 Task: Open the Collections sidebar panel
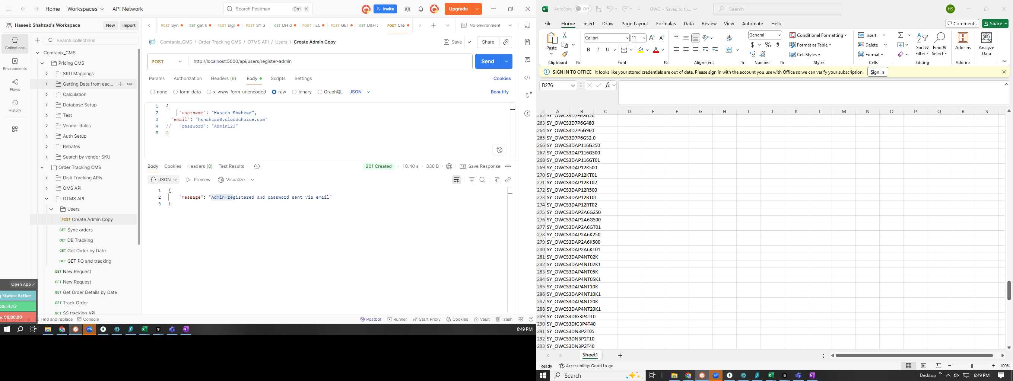(15, 43)
